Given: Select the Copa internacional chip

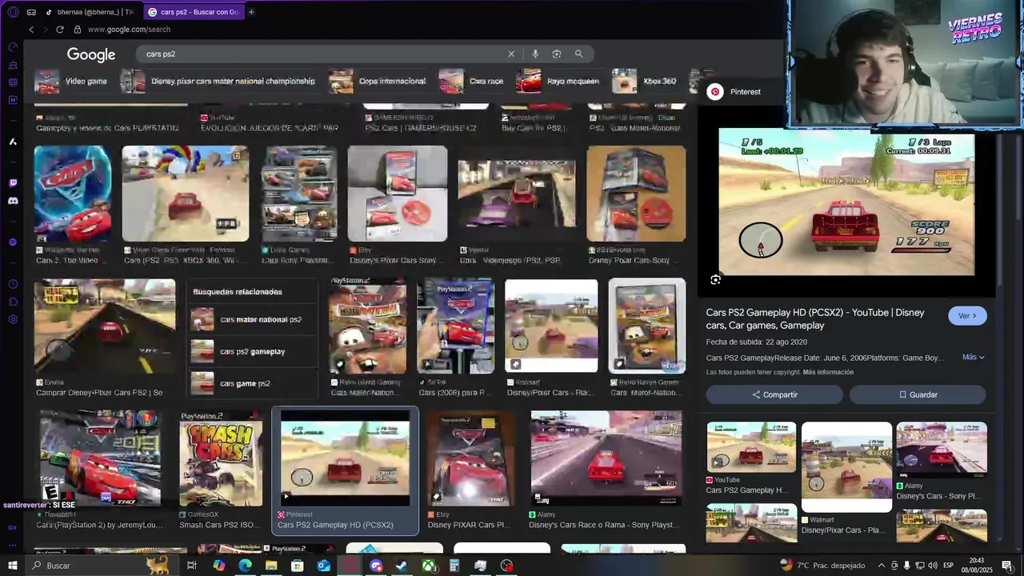Looking at the screenshot, I should (x=378, y=81).
